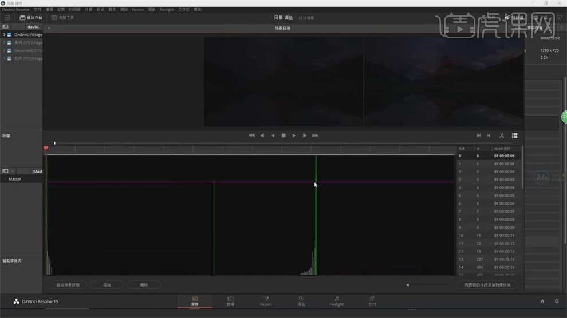Switch to the 交付 page tab
Viewport: 567px width, 318px height.
pos(372,301)
